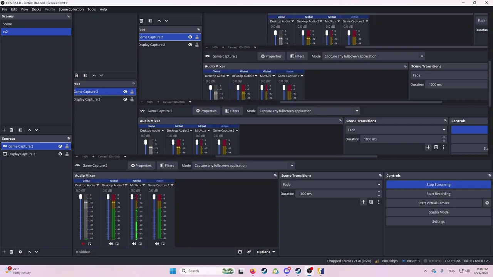This screenshot has height=277, width=493.
Task: Add a scene transition with plus icon
Action: (x=363, y=202)
